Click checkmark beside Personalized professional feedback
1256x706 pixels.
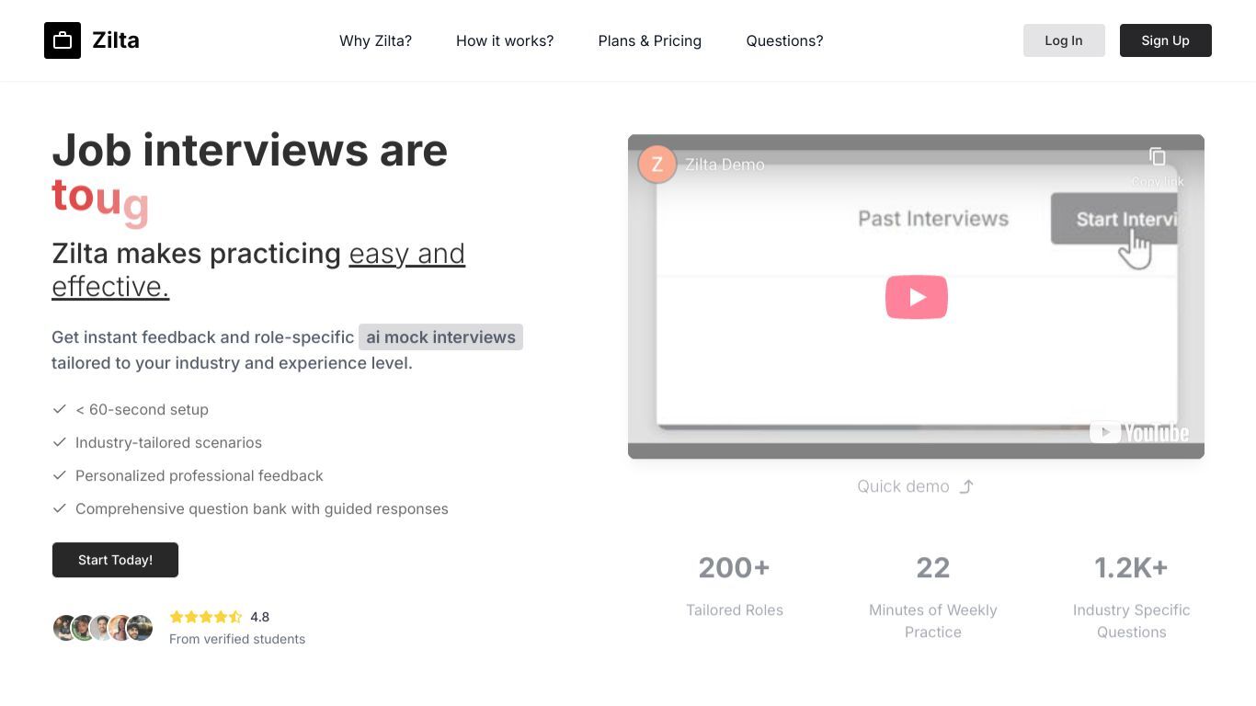point(60,475)
